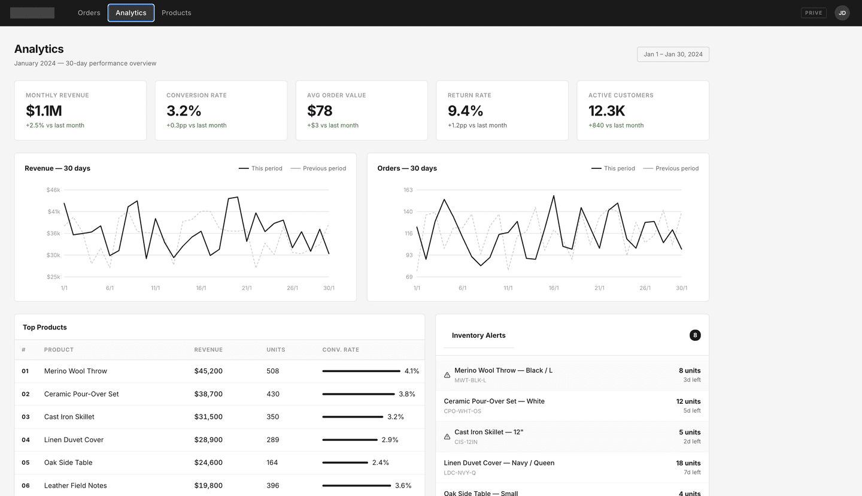Click the warning icon beside Cast Iron Skillet alert
The width and height of the screenshot is (862, 496).
(447, 436)
